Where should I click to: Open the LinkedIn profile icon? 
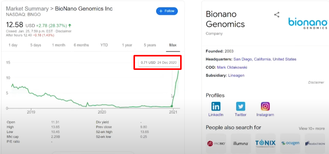[216, 106]
